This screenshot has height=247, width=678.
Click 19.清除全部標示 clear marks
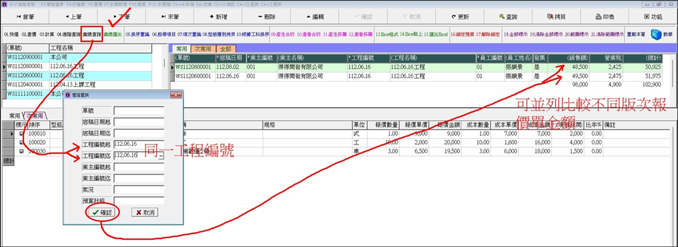(x=546, y=34)
